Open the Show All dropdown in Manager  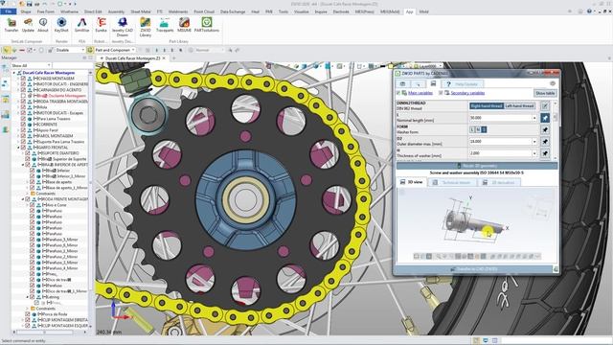pos(49,65)
